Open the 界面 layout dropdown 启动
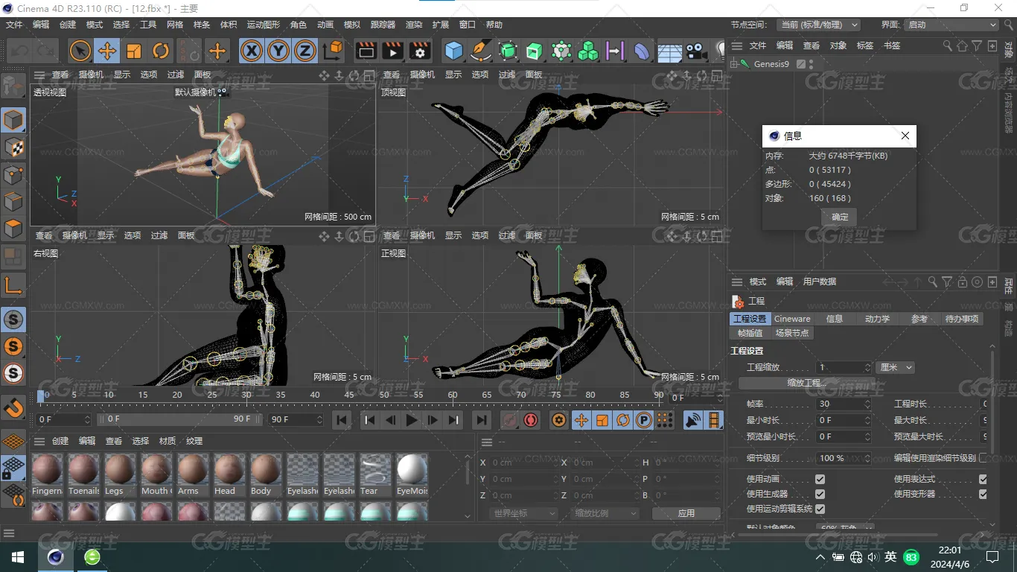This screenshot has width=1017, height=572. (951, 25)
